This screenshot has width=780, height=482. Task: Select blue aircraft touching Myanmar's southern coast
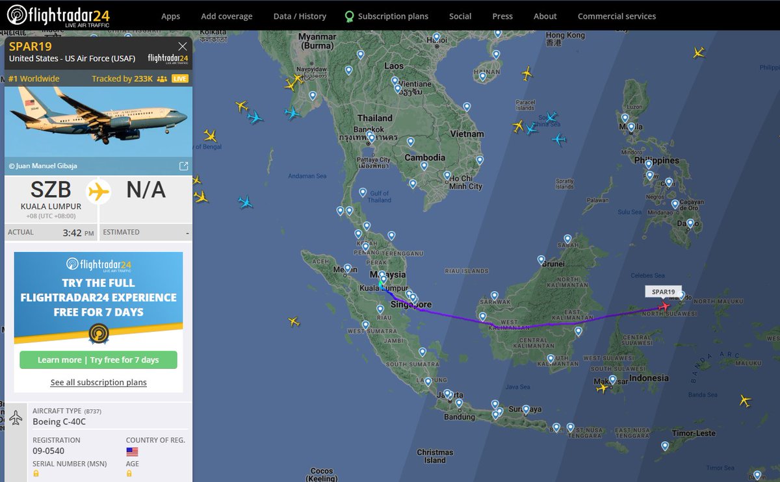(x=292, y=113)
